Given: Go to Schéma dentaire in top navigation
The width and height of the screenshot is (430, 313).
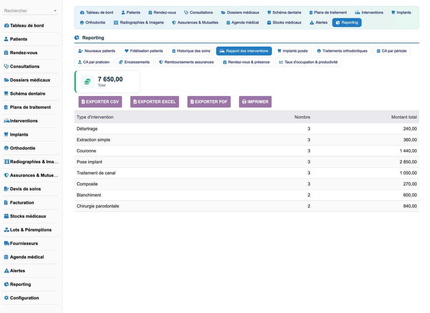Looking at the screenshot, I should (284, 12).
